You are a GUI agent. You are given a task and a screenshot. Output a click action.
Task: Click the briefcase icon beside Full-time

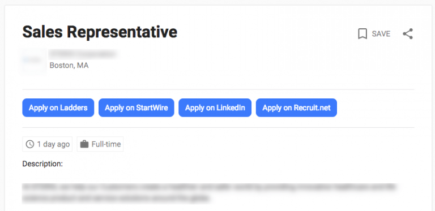[x=84, y=144]
